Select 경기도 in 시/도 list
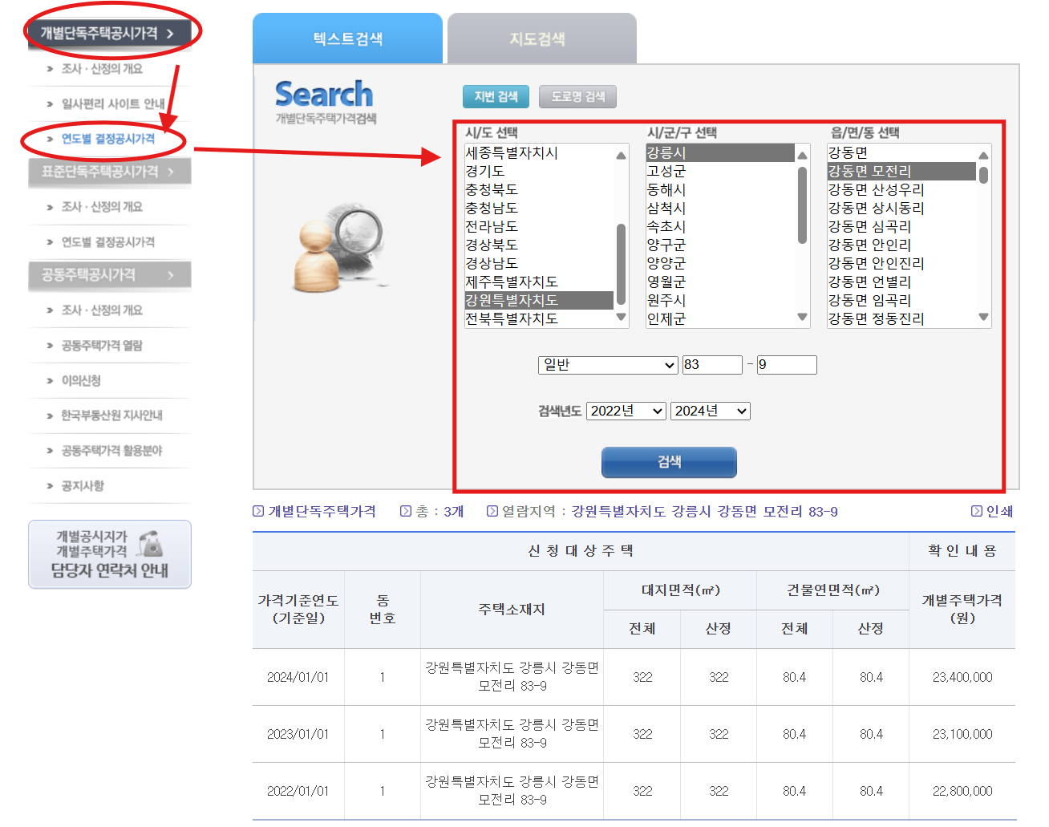The height and width of the screenshot is (827, 1049). [539, 171]
